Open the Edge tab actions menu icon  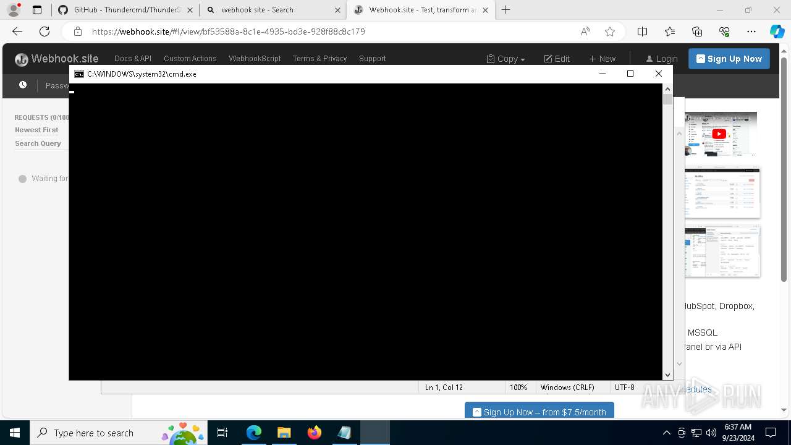point(37,10)
